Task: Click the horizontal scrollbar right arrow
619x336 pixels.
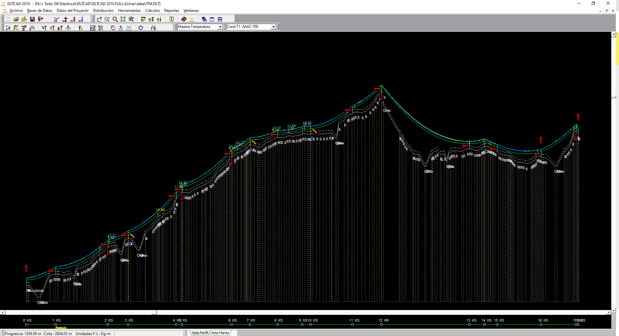Action: [609, 312]
